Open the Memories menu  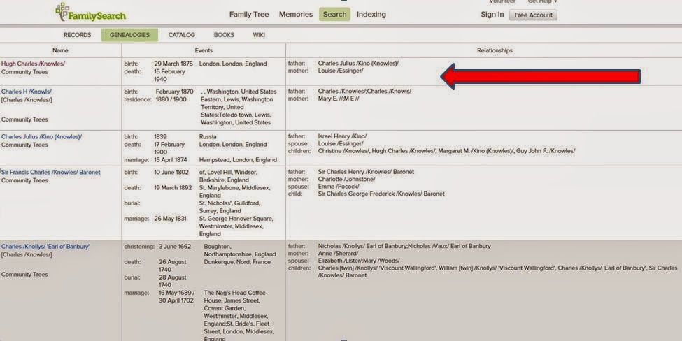296,15
